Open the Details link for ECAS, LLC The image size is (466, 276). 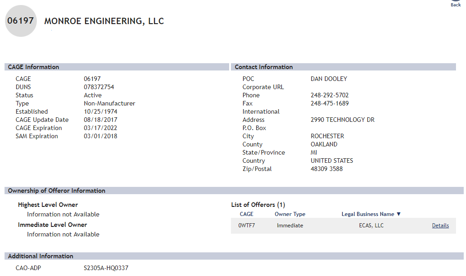[440, 226]
